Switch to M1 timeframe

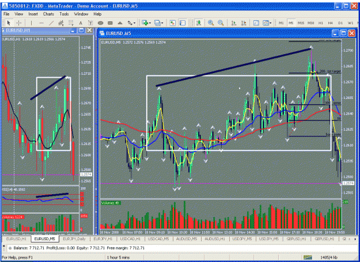[x=281, y=23]
